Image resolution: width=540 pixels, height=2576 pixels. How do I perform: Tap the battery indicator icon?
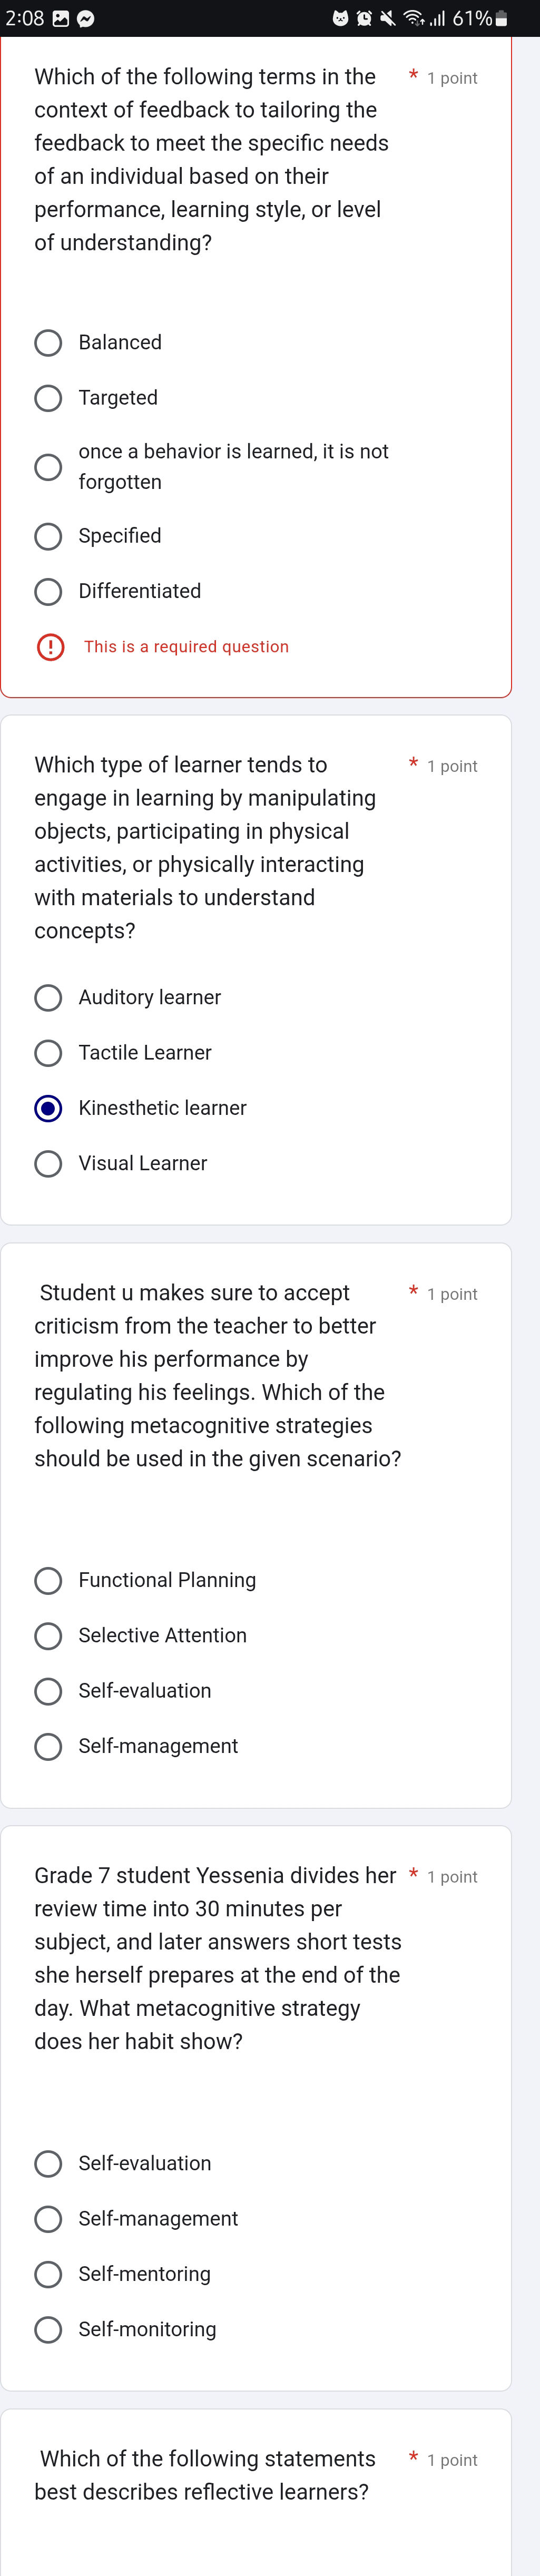click(x=502, y=19)
